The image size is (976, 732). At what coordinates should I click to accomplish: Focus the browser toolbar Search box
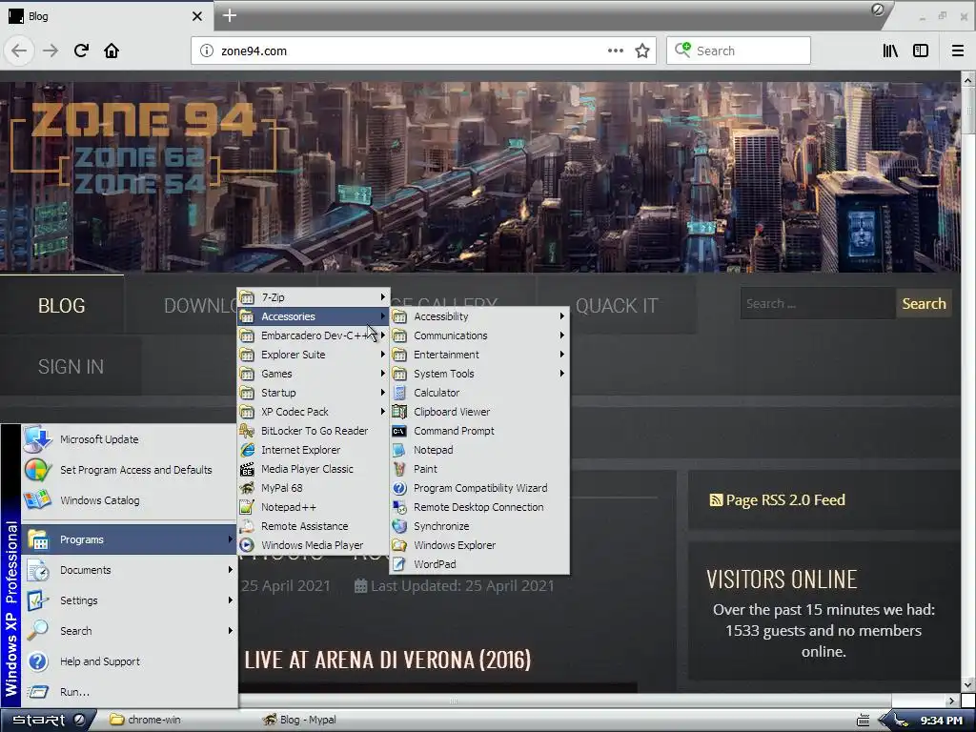739,51
